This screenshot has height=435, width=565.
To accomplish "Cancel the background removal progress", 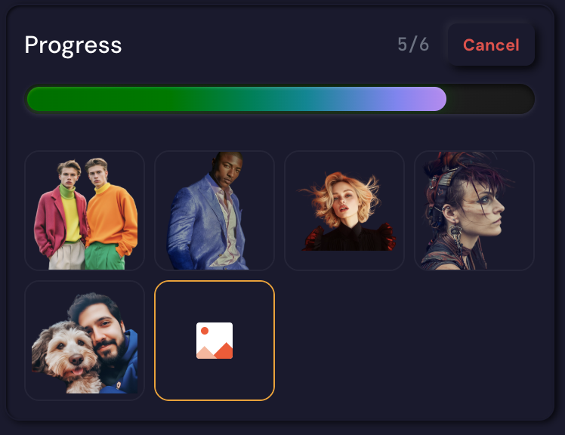I will [x=491, y=45].
